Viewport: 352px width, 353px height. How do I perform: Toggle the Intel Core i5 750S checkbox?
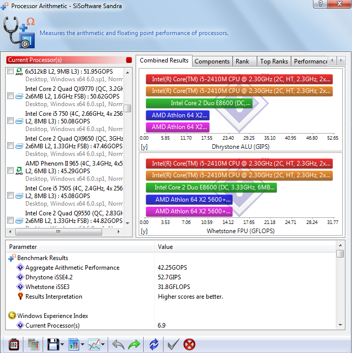coord(10,195)
